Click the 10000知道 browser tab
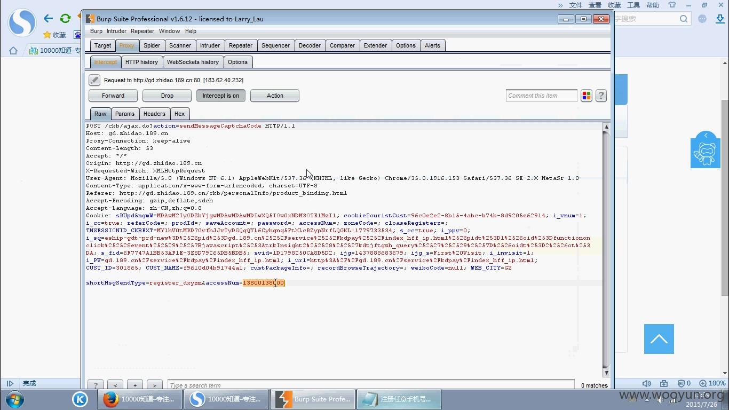 [x=56, y=51]
